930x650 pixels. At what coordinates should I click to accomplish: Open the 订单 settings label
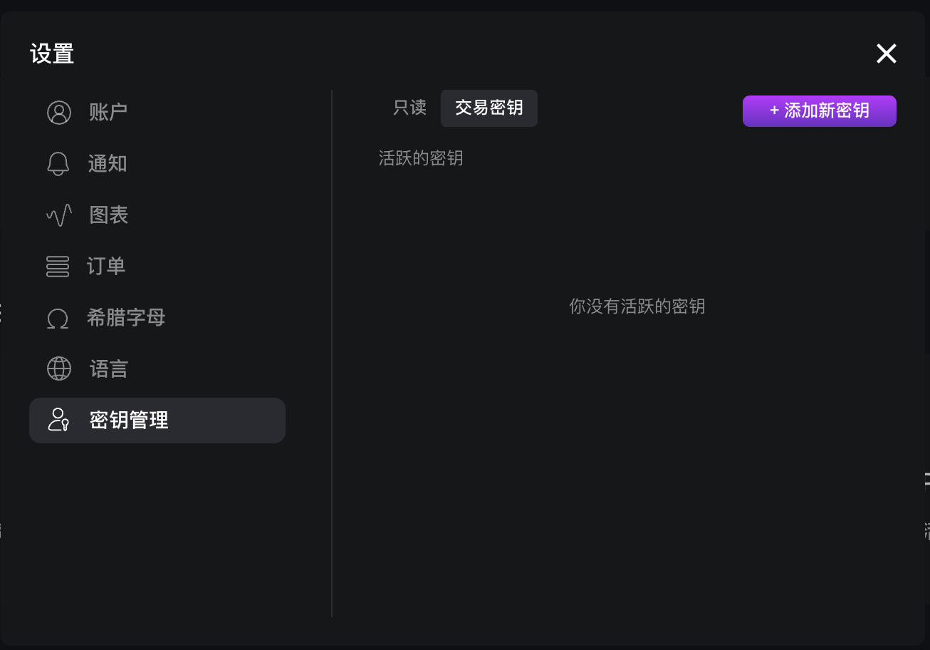[106, 267]
